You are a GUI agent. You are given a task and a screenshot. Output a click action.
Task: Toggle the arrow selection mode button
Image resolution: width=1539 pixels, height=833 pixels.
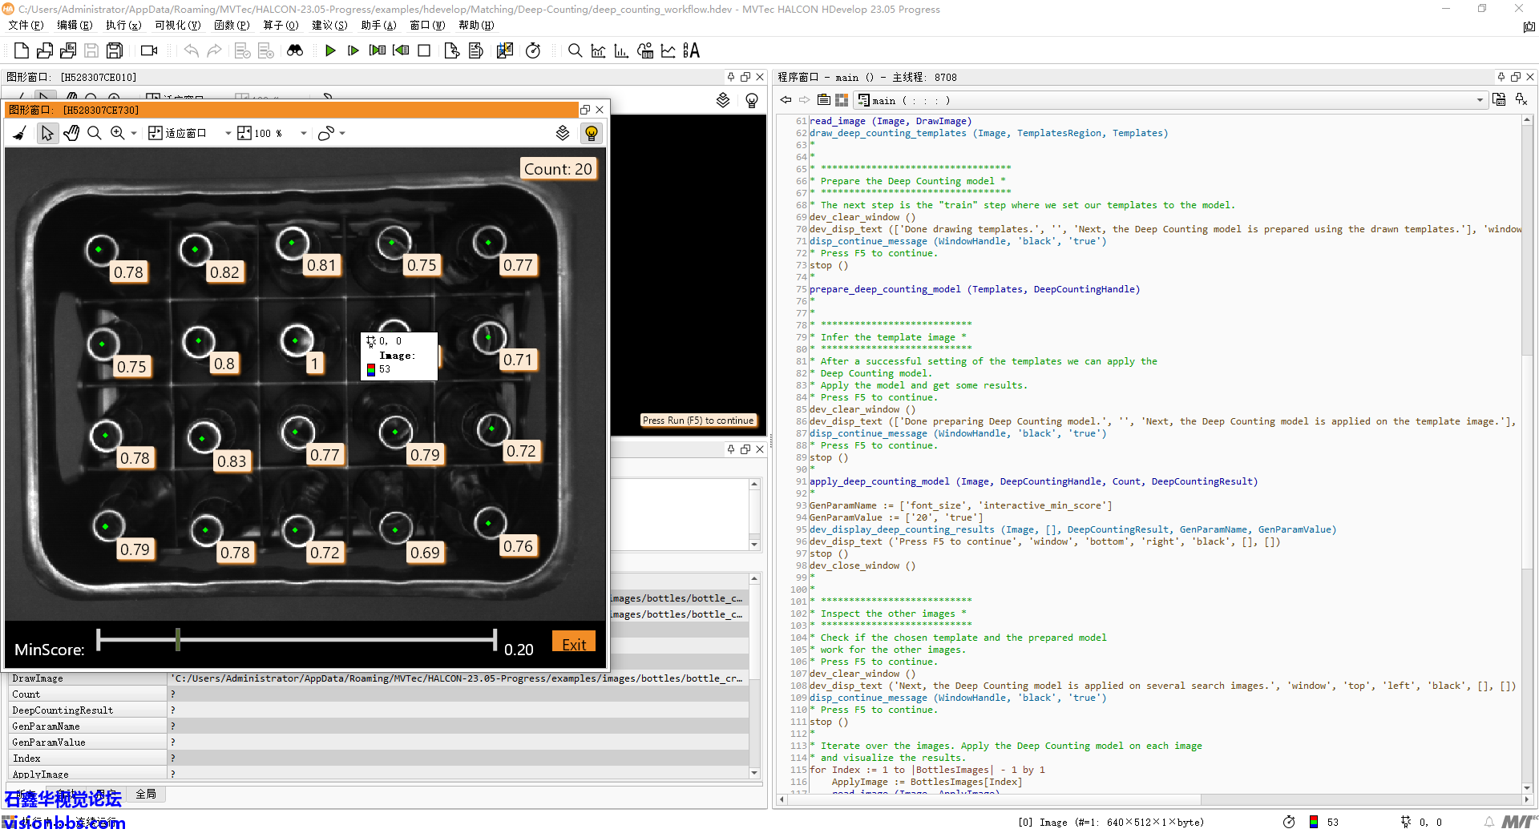tap(47, 133)
